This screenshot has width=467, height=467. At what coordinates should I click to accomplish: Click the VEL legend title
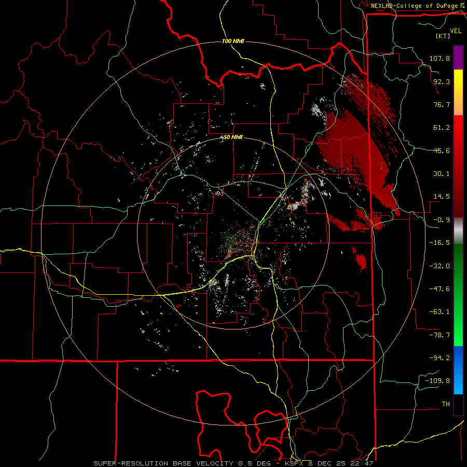(456, 31)
